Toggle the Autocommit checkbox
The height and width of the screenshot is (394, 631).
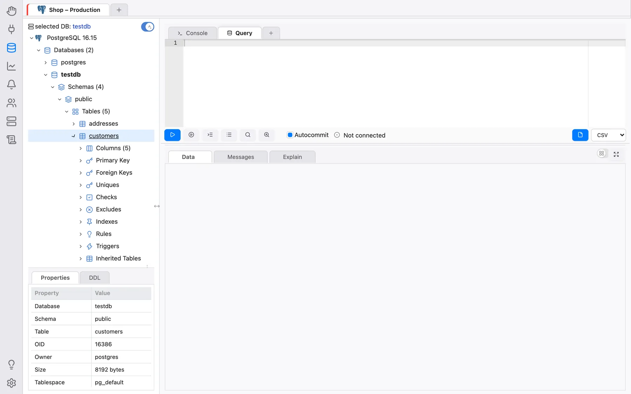coord(290,135)
